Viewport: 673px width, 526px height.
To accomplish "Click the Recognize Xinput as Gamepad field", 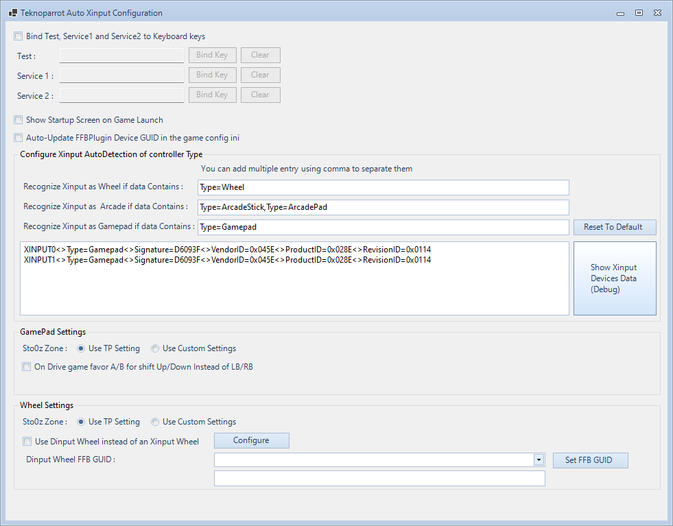I will [383, 228].
